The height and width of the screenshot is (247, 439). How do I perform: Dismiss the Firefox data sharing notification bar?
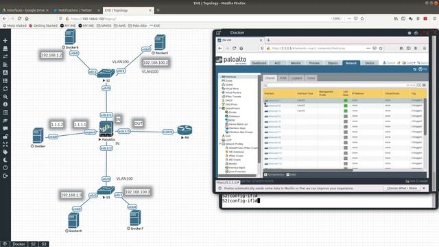[424, 188]
